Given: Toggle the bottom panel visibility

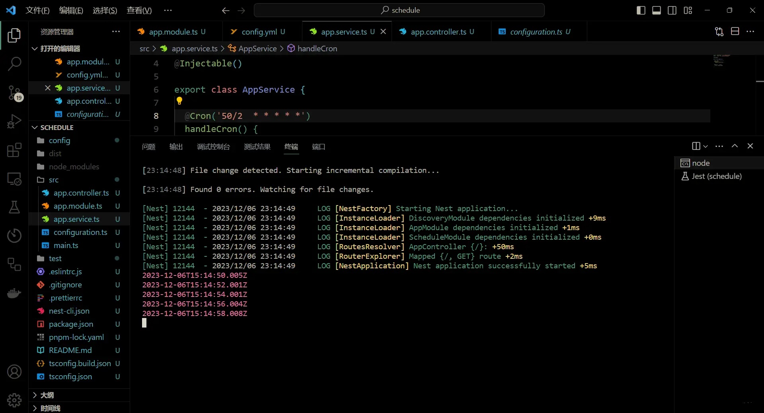Looking at the screenshot, I should [657, 10].
